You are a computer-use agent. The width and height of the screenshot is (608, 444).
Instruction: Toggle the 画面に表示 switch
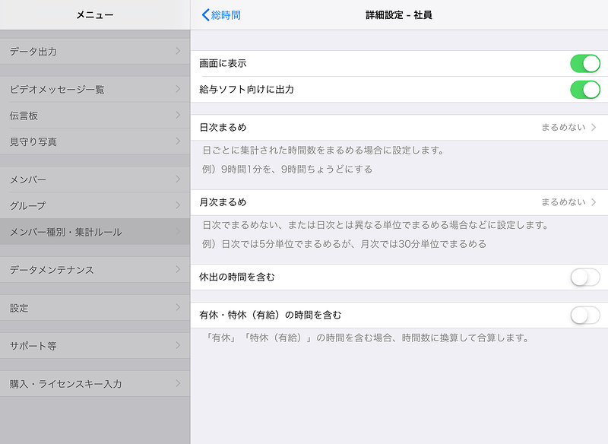pyautogui.click(x=584, y=64)
